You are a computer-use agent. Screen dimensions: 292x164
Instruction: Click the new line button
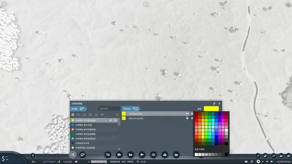click(x=78, y=109)
